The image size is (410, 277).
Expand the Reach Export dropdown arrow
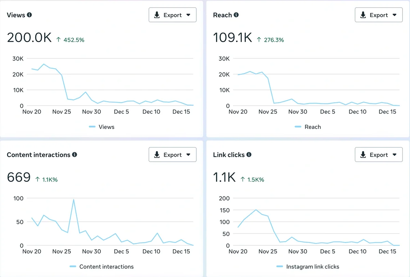tap(395, 15)
